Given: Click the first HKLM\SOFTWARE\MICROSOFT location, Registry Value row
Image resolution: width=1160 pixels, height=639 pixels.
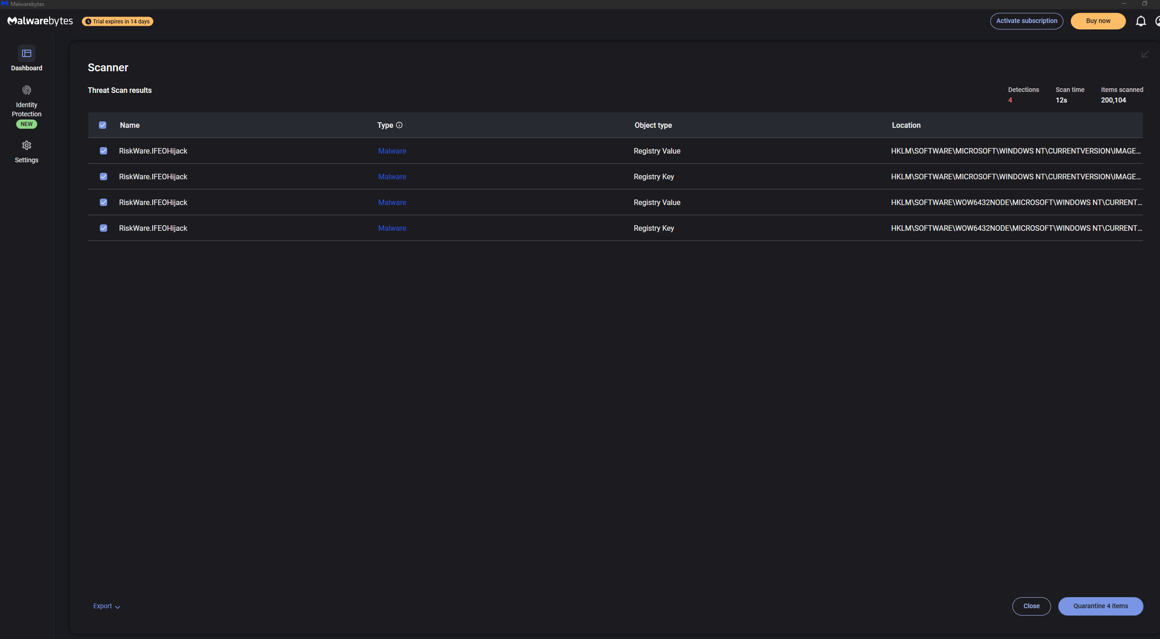Looking at the screenshot, I should click(1016, 151).
